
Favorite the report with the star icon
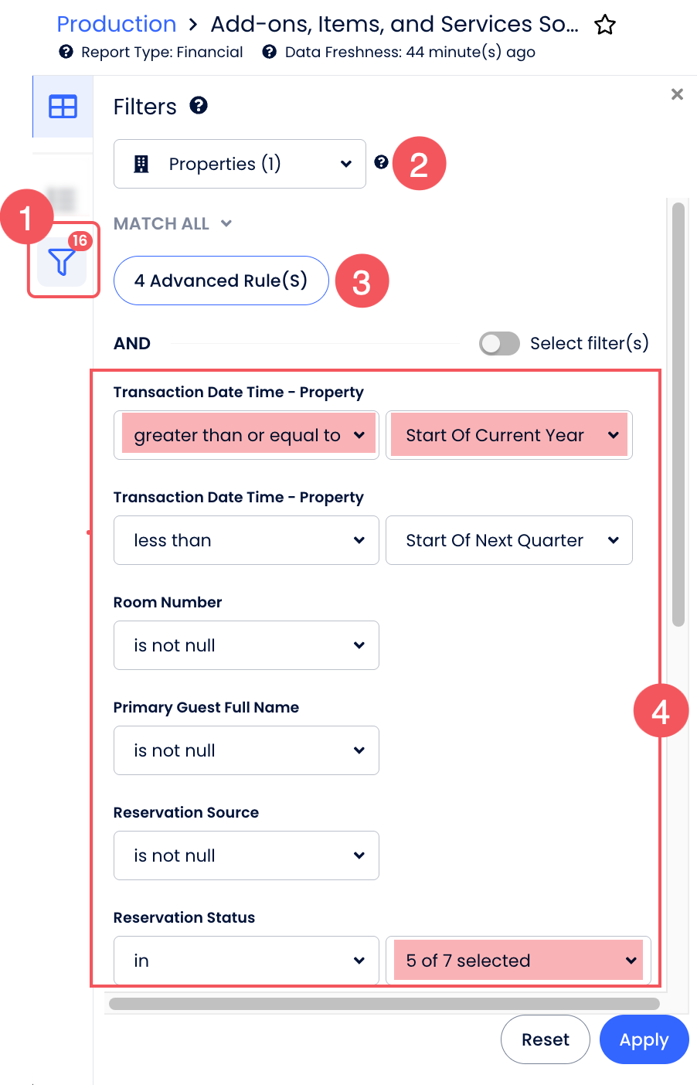click(x=605, y=26)
